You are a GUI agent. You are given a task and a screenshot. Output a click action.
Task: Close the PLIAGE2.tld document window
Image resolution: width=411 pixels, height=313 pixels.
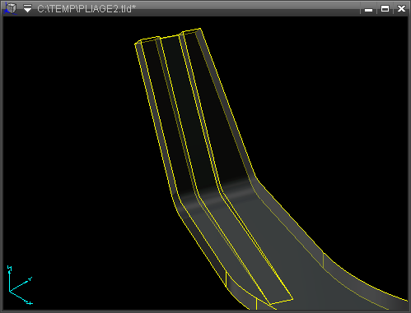pyautogui.click(x=401, y=9)
